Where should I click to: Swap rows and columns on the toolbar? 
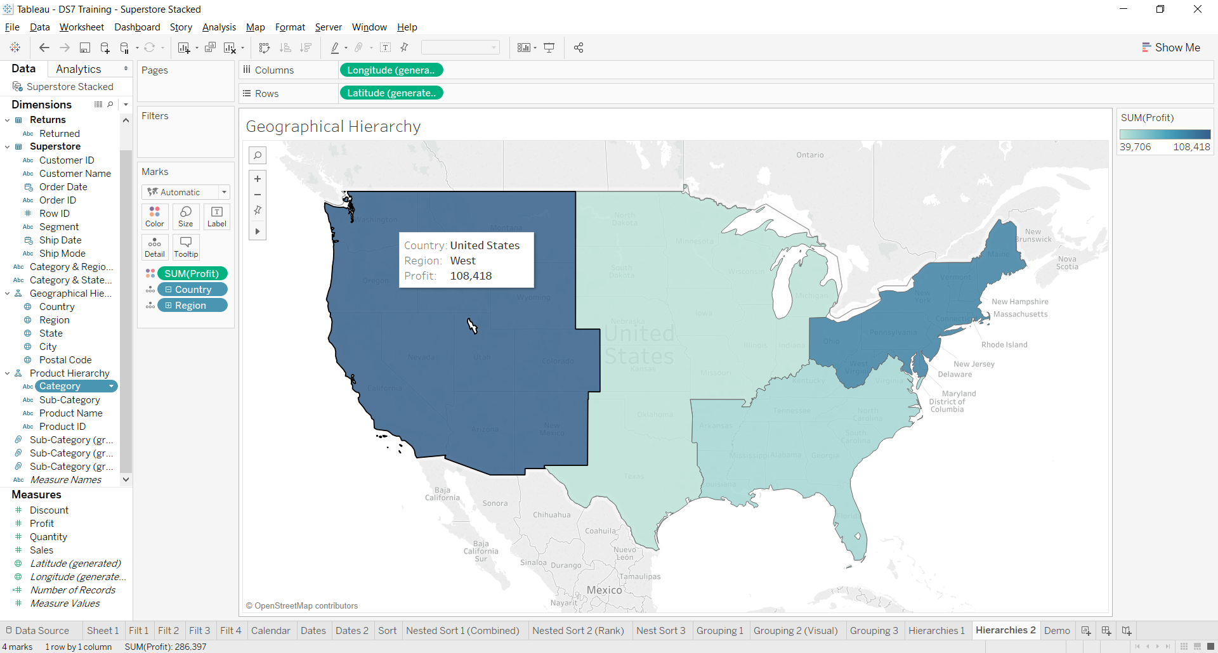tap(265, 48)
